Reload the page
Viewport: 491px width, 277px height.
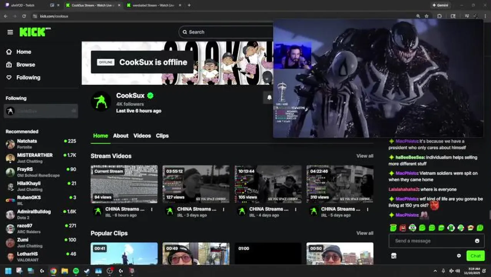point(24,16)
